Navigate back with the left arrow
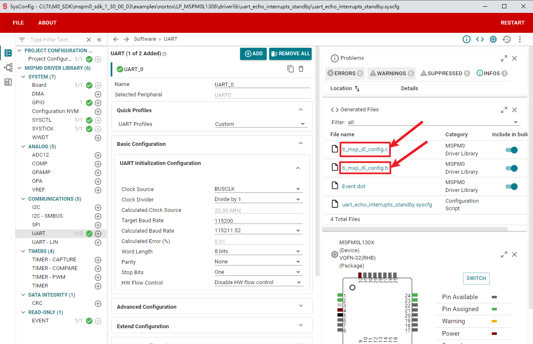The height and width of the screenshot is (344, 533). point(116,39)
